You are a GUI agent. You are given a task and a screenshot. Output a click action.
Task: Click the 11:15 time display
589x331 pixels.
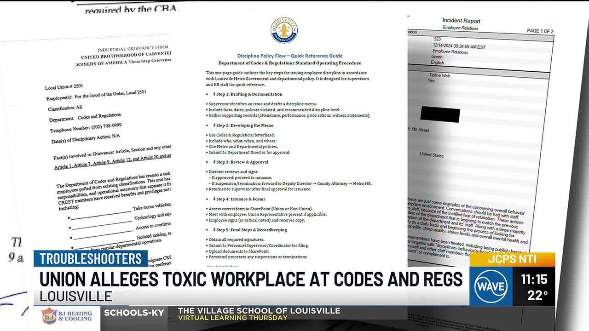point(534,279)
